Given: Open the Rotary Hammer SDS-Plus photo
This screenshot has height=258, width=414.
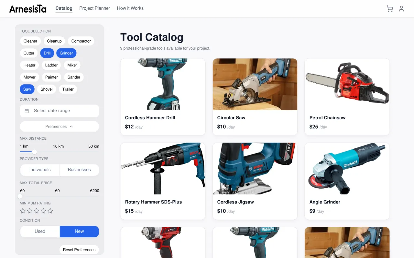Looking at the screenshot, I should click(x=163, y=169).
